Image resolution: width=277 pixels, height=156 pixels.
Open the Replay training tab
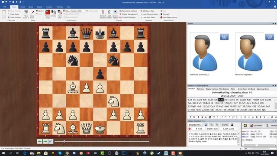pos(212,89)
